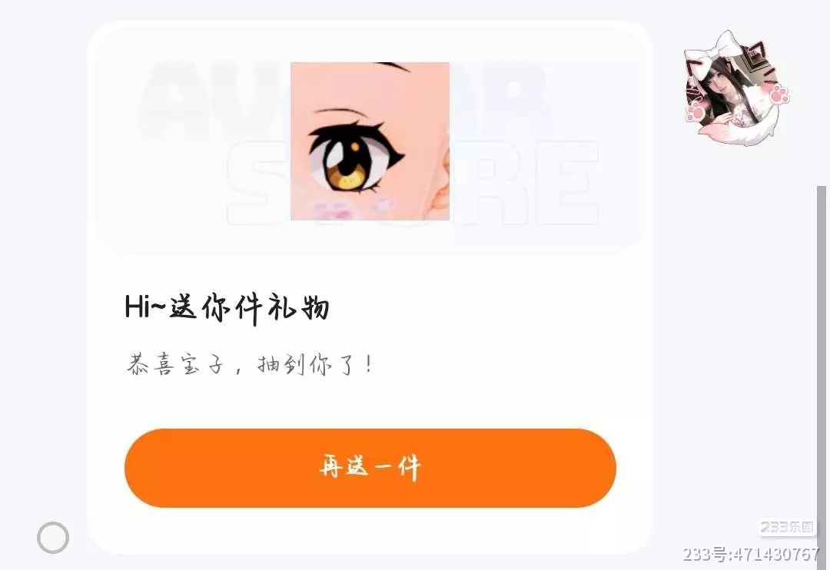This screenshot has height=570, width=830.
Task: Click the white bow on avatar frame
Action: pos(713,48)
